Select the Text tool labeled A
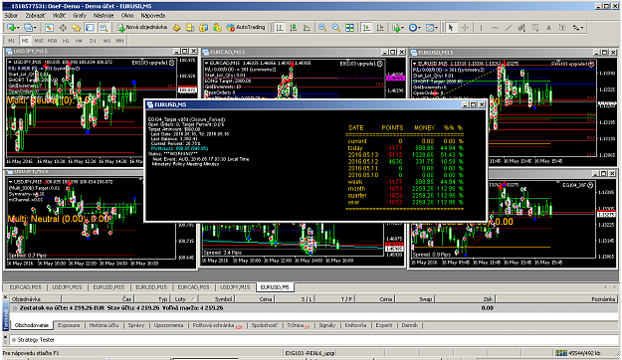Viewport: 622px width, 360px height. coord(548,28)
